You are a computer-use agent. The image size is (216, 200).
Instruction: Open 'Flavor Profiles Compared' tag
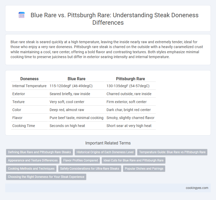click(x=80, y=160)
